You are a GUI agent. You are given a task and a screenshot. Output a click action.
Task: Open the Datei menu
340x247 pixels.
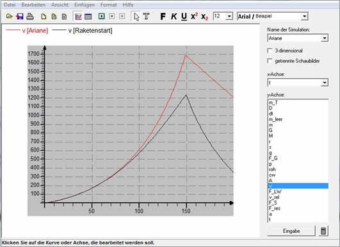(x=10, y=4)
